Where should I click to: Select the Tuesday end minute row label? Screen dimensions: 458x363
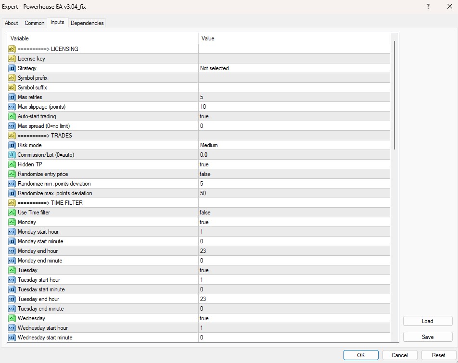tap(40, 309)
